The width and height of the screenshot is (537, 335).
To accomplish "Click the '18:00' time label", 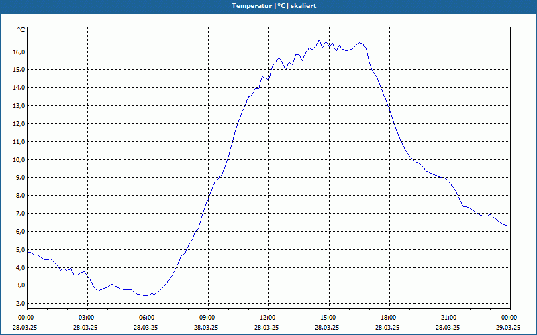I will 389,318.
